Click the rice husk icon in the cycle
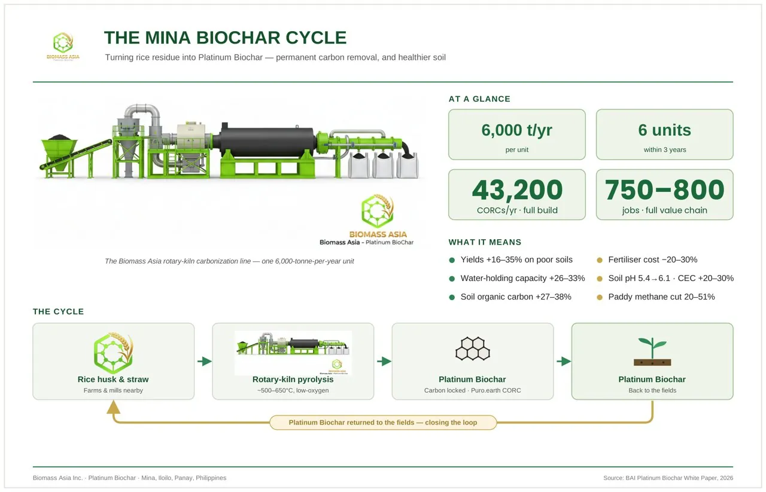 pos(113,353)
